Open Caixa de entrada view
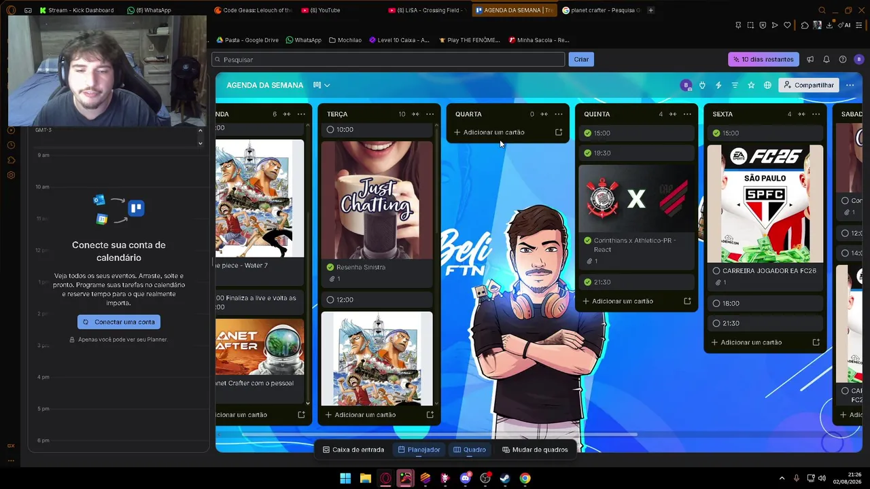The width and height of the screenshot is (870, 489). pyautogui.click(x=353, y=450)
